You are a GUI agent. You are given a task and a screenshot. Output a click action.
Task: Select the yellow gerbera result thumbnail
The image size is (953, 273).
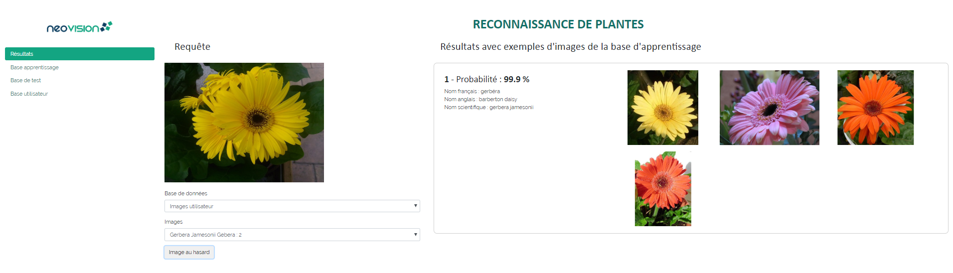[x=662, y=108]
